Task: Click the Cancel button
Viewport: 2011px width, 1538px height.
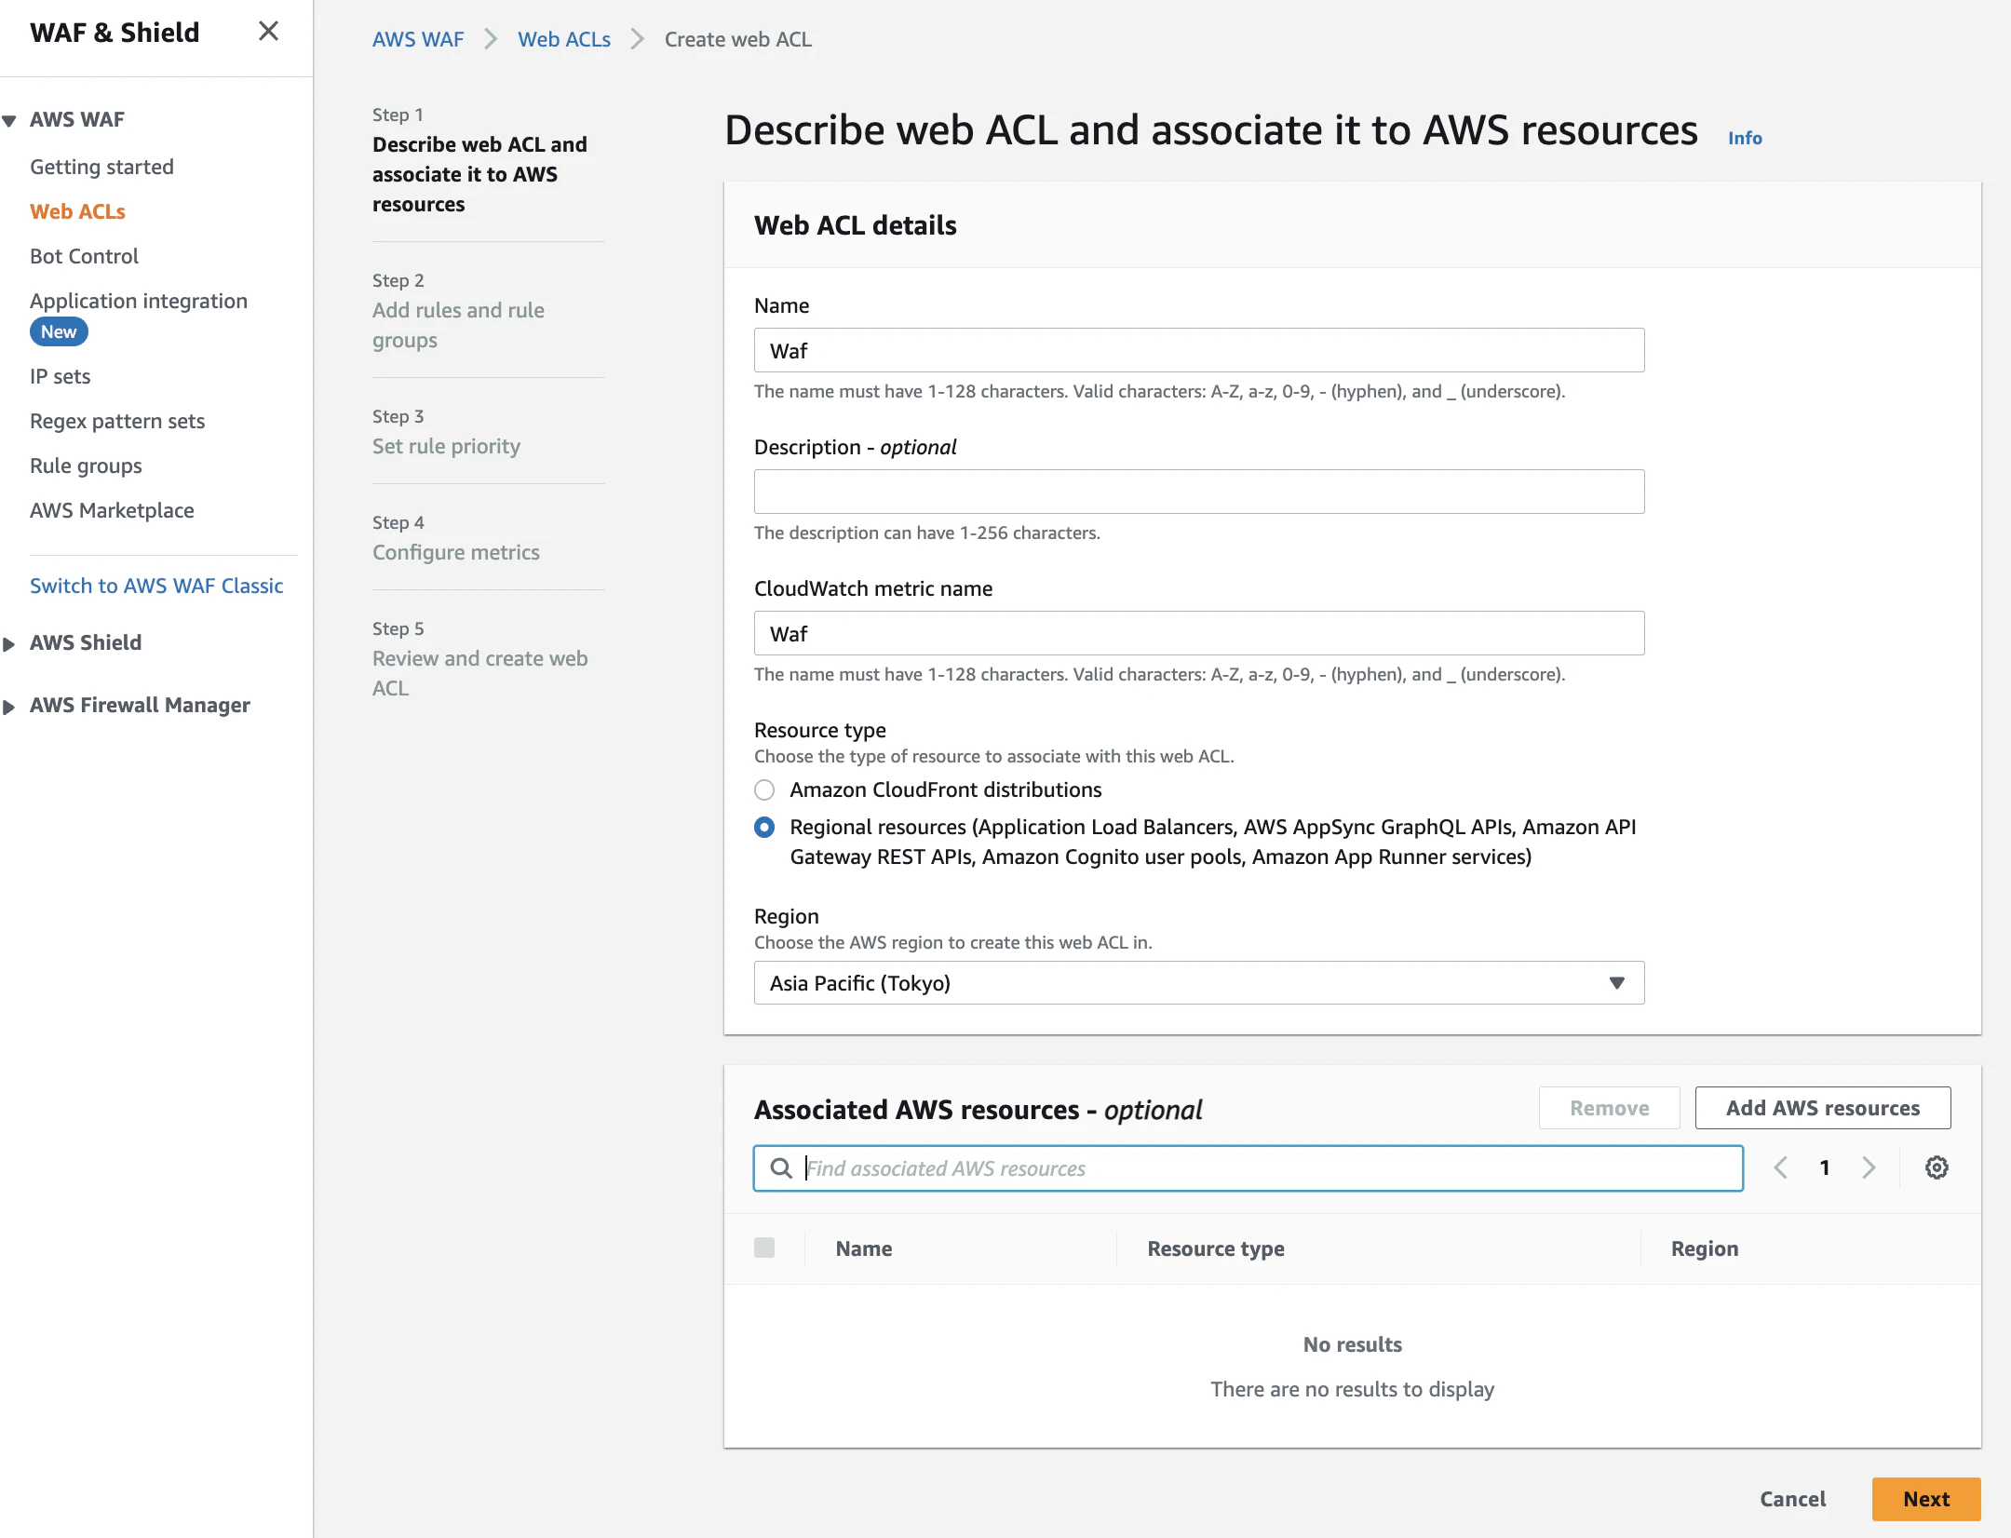Action: pos(1792,1499)
